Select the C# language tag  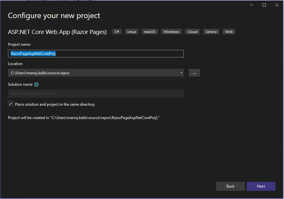tap(117, 32)
